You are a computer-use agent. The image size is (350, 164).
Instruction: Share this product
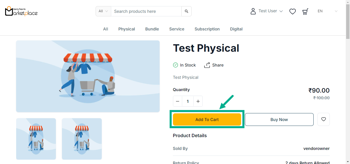214,65
